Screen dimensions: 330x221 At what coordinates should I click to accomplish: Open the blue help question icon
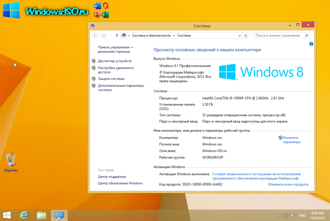(x=311, y=44)
